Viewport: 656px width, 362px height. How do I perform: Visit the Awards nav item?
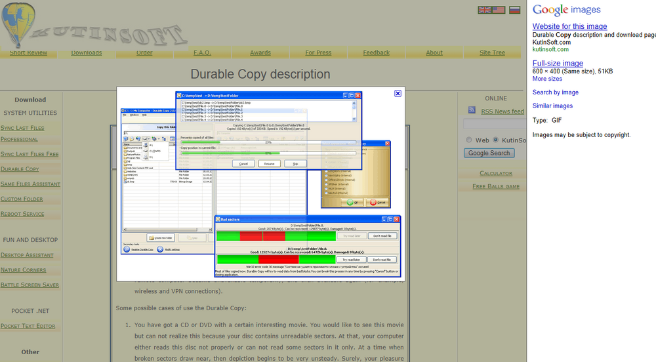(x=260, y=52)
